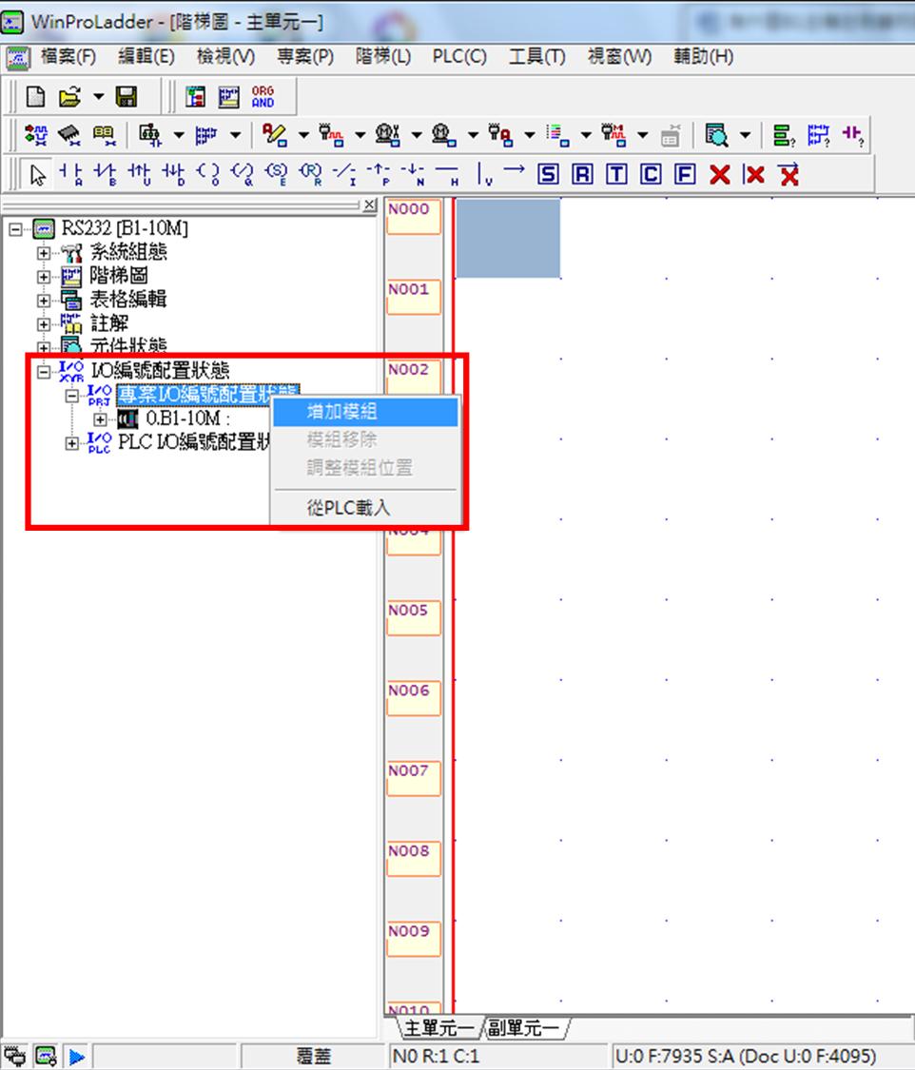This screenshot has height=1070, width=915.
Task: Insert rising edge contact U
Action: (139, 175)
